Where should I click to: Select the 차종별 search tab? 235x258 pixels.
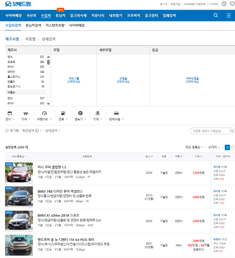click(30, 39)
